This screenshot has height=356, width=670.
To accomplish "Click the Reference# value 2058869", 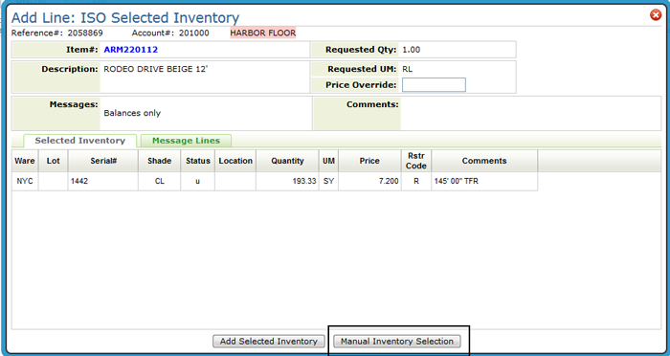I will [85, 33].
